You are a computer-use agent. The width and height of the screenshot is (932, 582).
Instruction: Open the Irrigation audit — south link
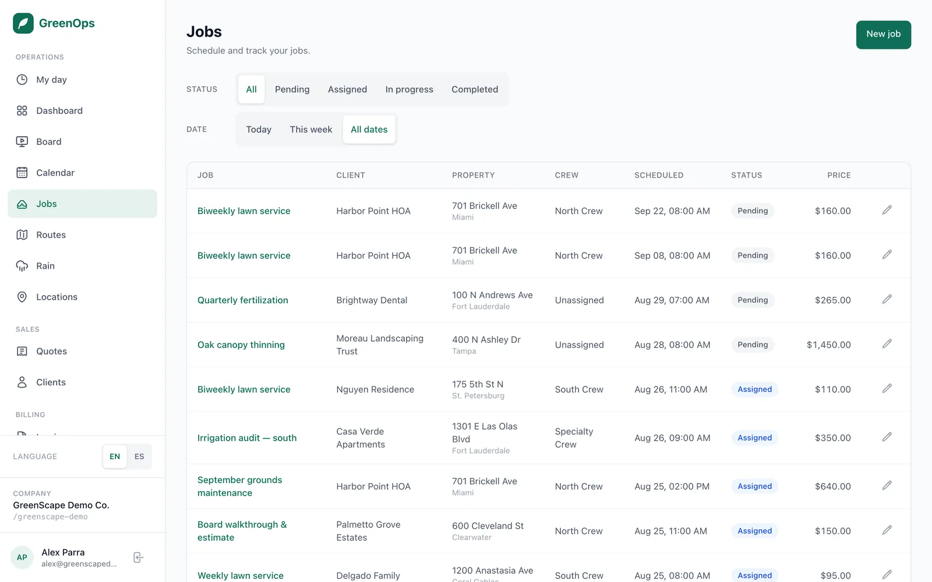tap(247, 438)
